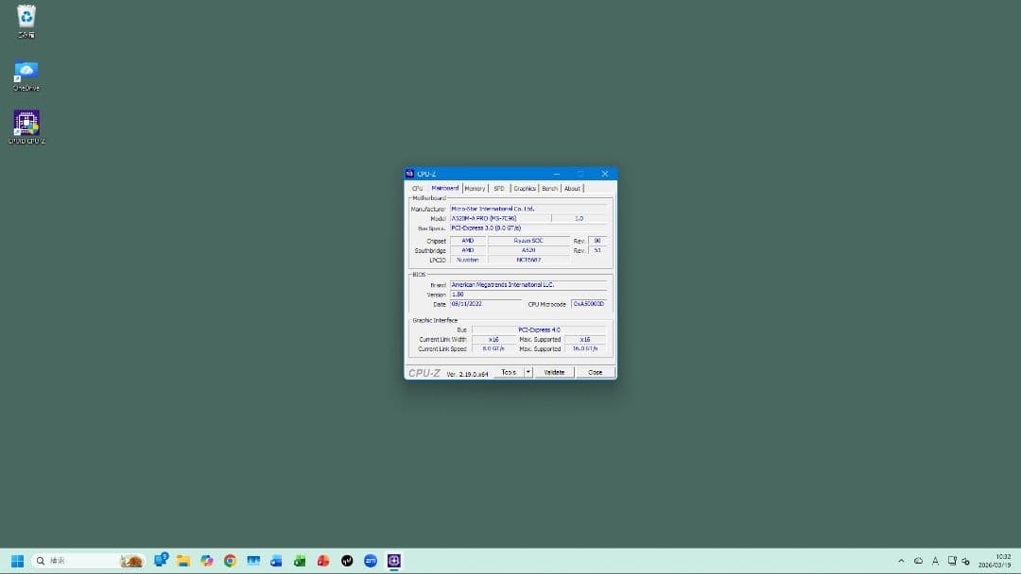Switch to the CPU tab
The height and width of the screenshot is (574, 1021).
coord(418,189)
